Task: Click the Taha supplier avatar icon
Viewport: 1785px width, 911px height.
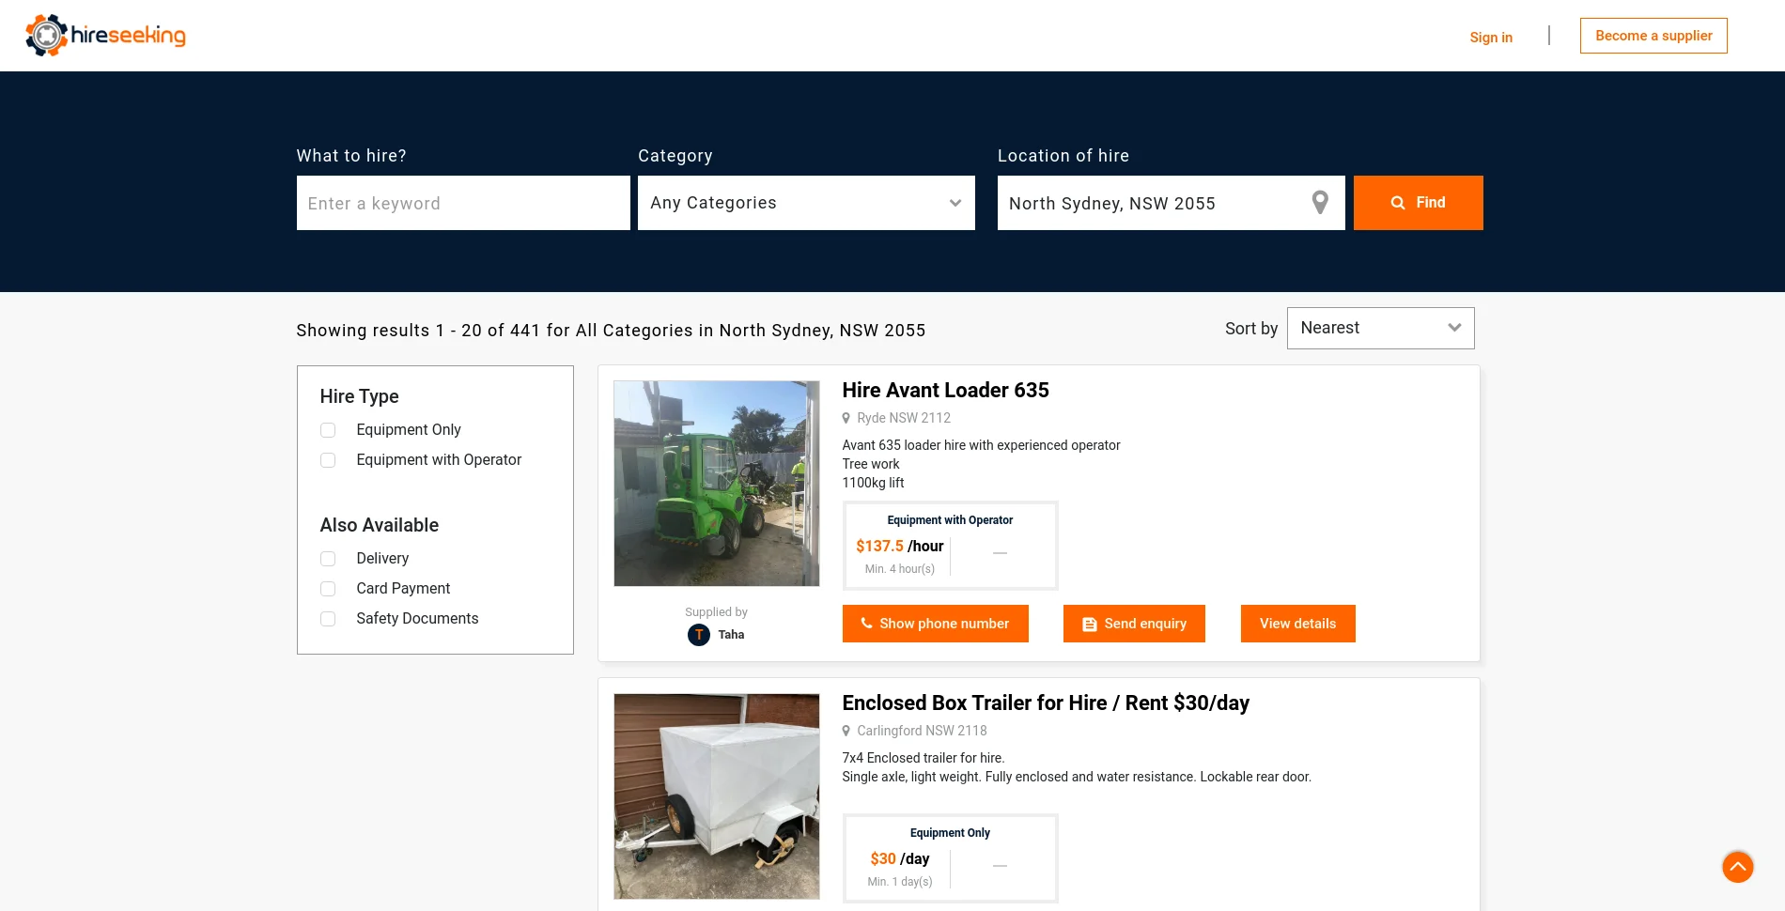Action: point(698,635)
